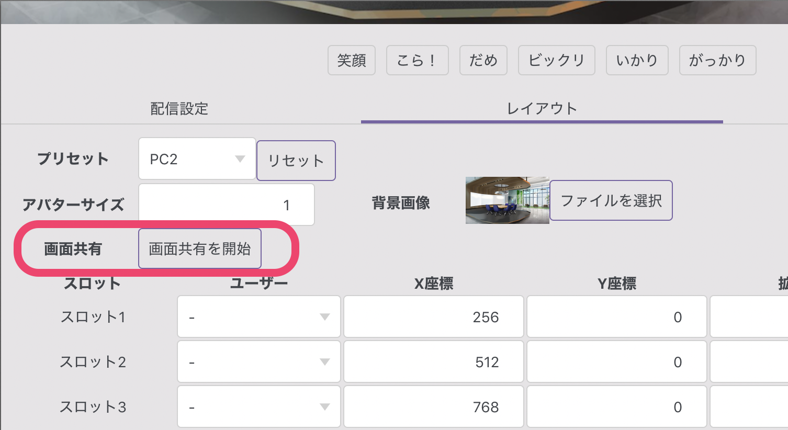Open the レイアウト tab
788x430 pixels.
(542, 108)
